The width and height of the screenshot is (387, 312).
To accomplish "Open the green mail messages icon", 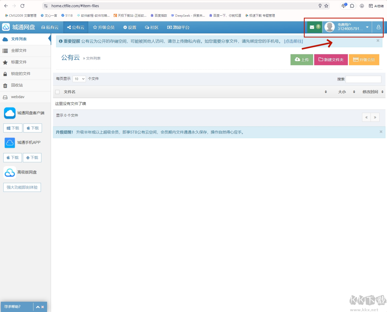I will click(x=314, y=27).
